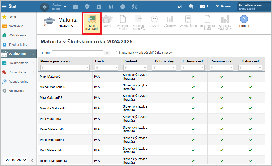The width and height of the screenshot is (272, 166).
Task: Open the envelope messages icon in top bar
Action: point(202,7)
